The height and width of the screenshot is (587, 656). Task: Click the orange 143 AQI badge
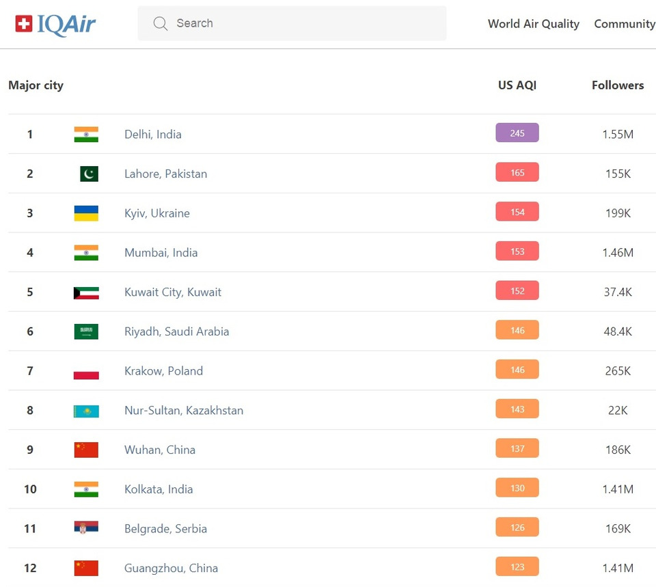click(517, 409)
